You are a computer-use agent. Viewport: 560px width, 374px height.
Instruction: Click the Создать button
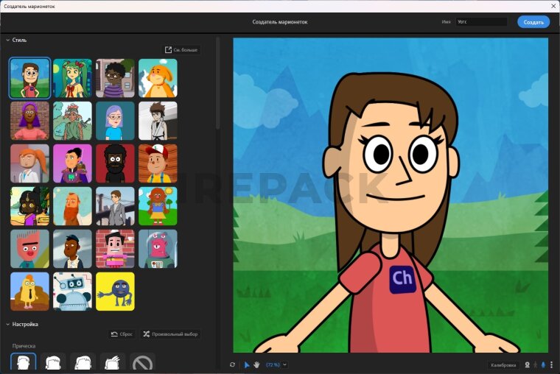(533, 22)
